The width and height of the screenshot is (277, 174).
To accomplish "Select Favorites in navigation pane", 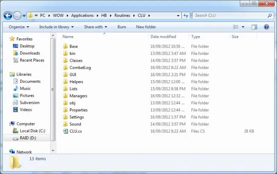I will pos(24,39).
